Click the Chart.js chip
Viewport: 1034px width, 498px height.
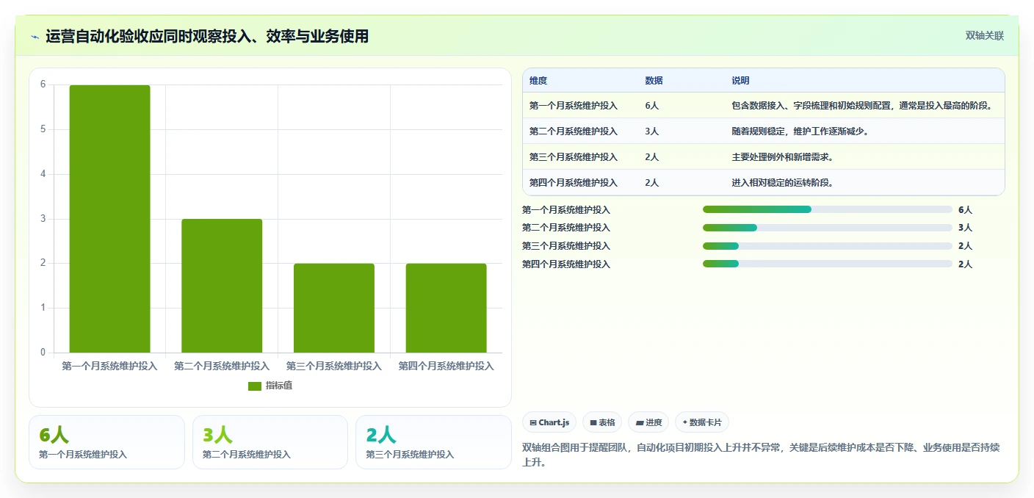(x=550, y=422)
